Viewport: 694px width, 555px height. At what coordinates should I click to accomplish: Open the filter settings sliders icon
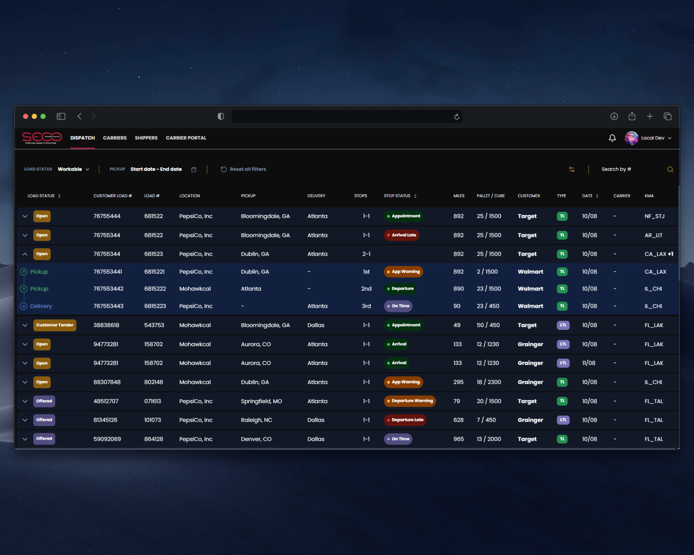pyautogui.click(x=571, y=169)
